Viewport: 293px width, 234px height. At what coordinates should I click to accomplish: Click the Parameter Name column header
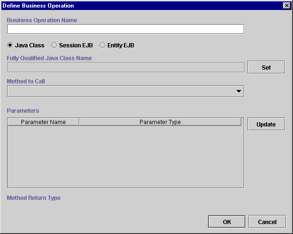pos(43,122)
